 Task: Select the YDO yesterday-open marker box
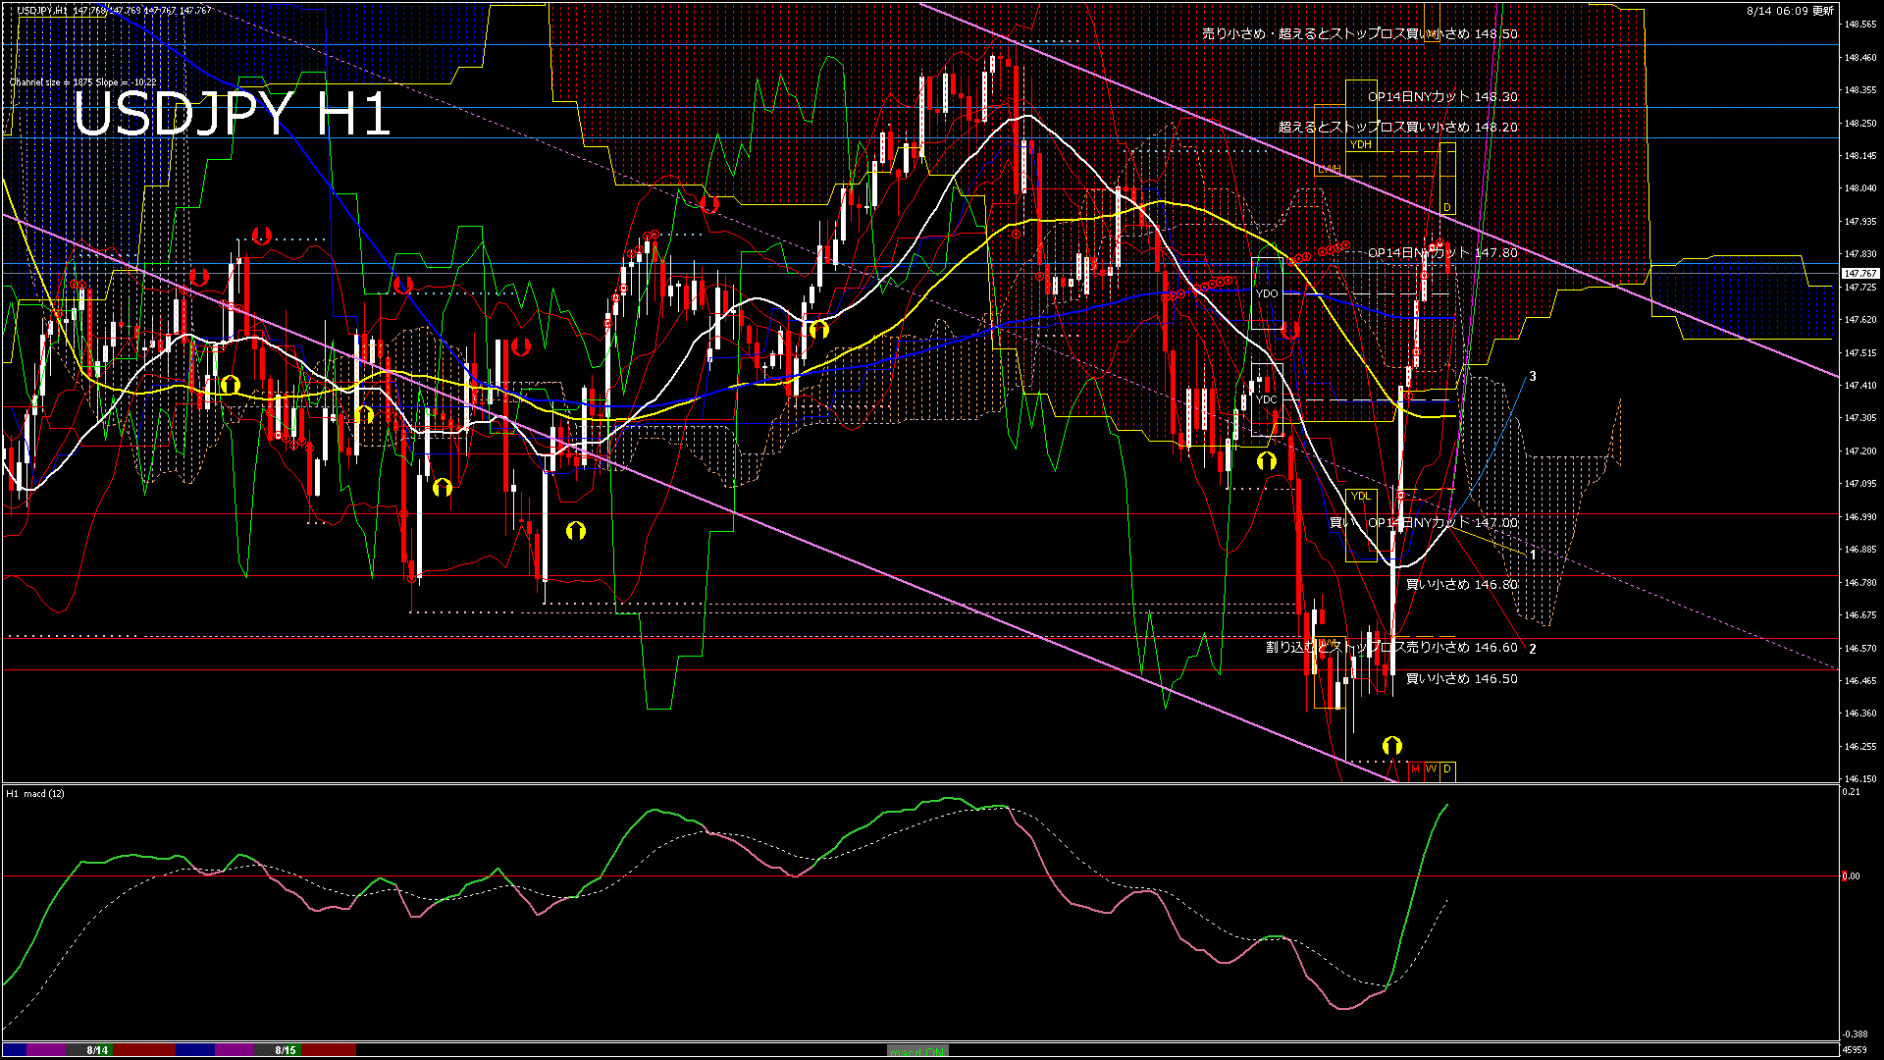[1267, 293]
